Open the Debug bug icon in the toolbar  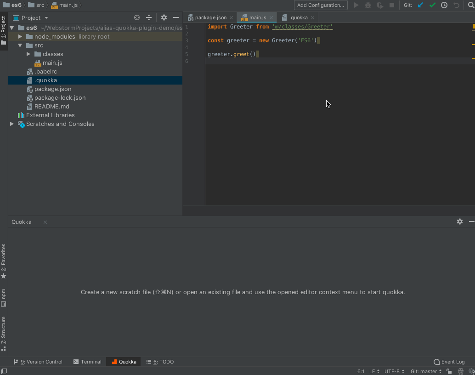click(368, 5)
